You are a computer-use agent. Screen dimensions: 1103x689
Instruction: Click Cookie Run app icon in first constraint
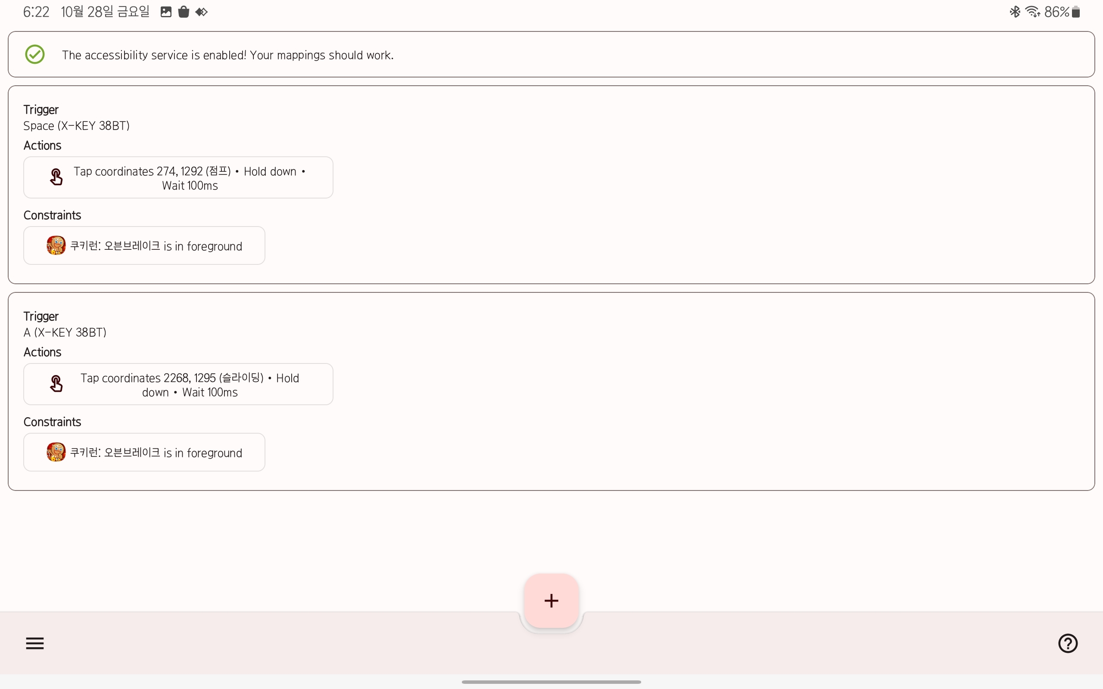(56, 245)
